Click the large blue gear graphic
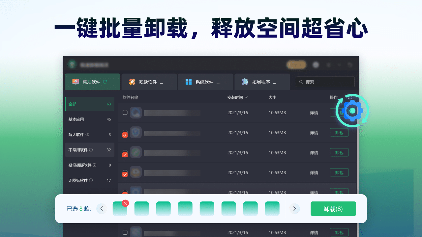The height and width of the screenshot is (237, 422). 352,111
